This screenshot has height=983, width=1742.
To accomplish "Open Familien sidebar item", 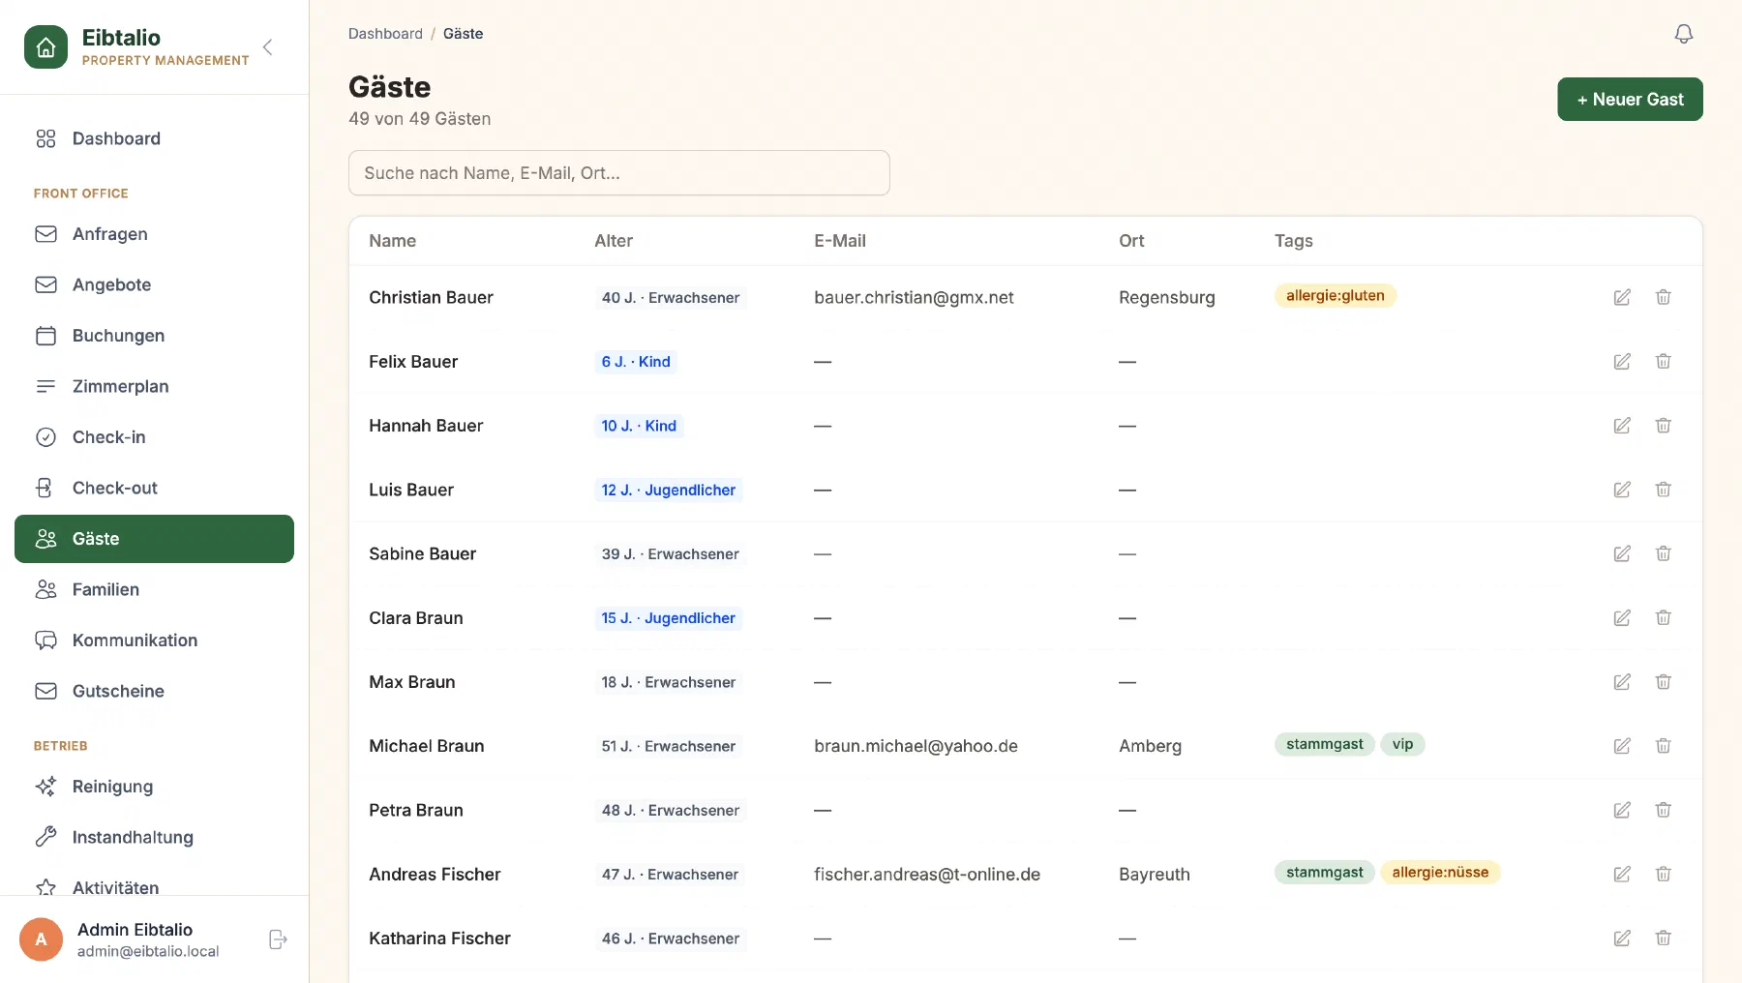I will pos(154,589).
